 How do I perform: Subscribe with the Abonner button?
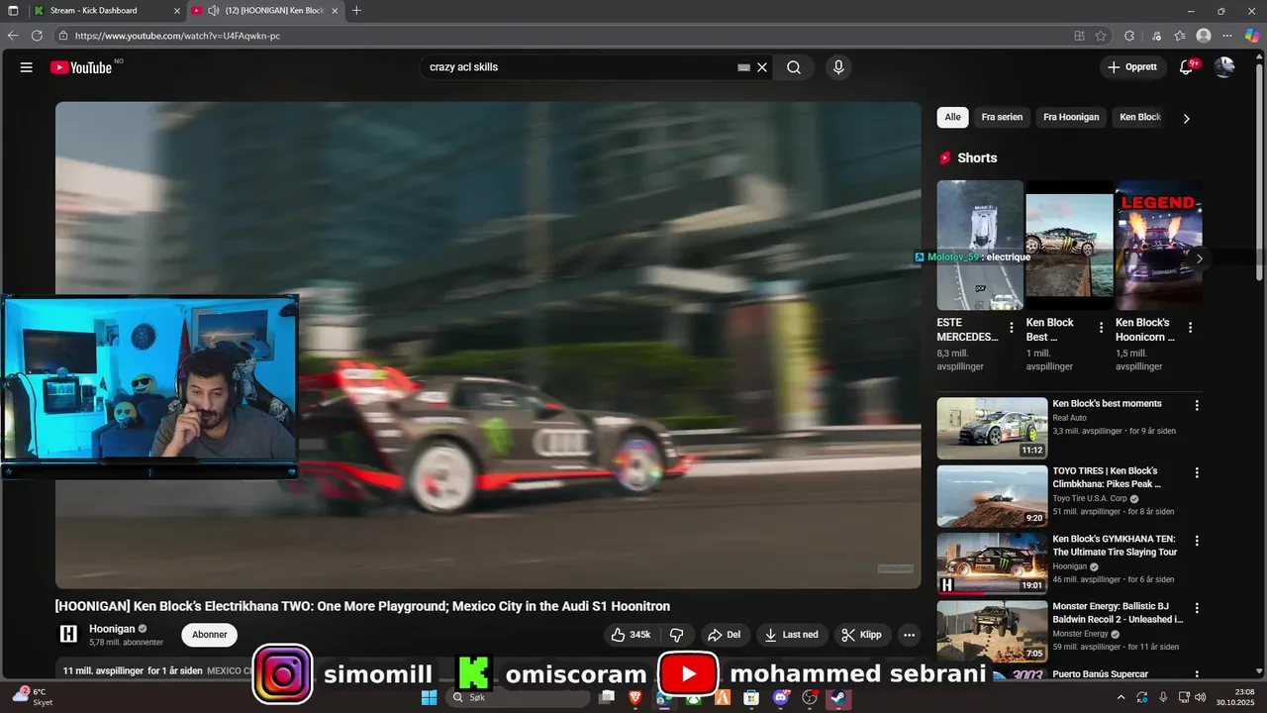click(x=210, y=635)
